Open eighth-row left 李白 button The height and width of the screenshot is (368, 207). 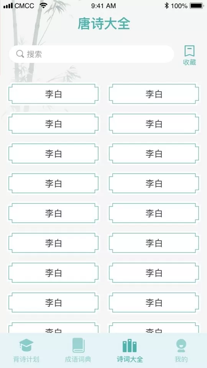tap(54, 302)
